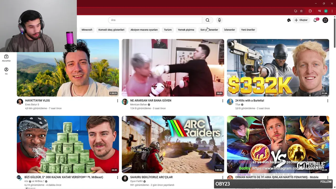Open options for NE ARARSAN VAR video

223,101
